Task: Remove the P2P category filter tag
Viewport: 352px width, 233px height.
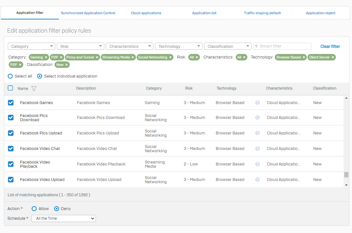Action: [x=61, y=57]
